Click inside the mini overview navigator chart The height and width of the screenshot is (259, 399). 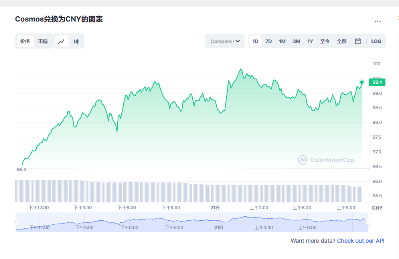[192, 222]
